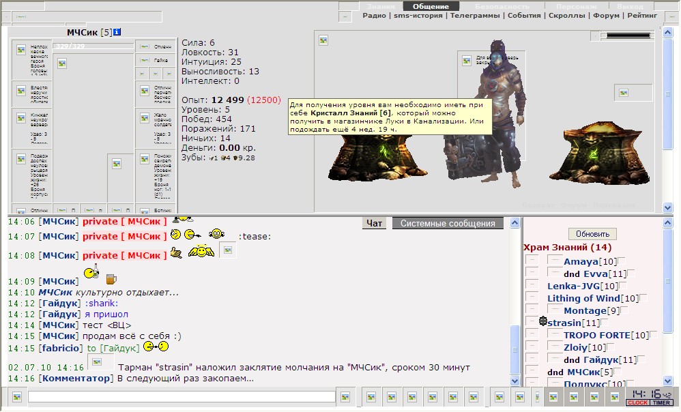Open the Рейтинг page

click(x=642, y=16)
